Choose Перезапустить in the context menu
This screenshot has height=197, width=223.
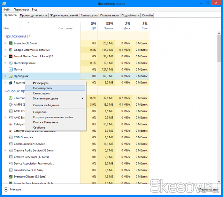coord(43,88)
